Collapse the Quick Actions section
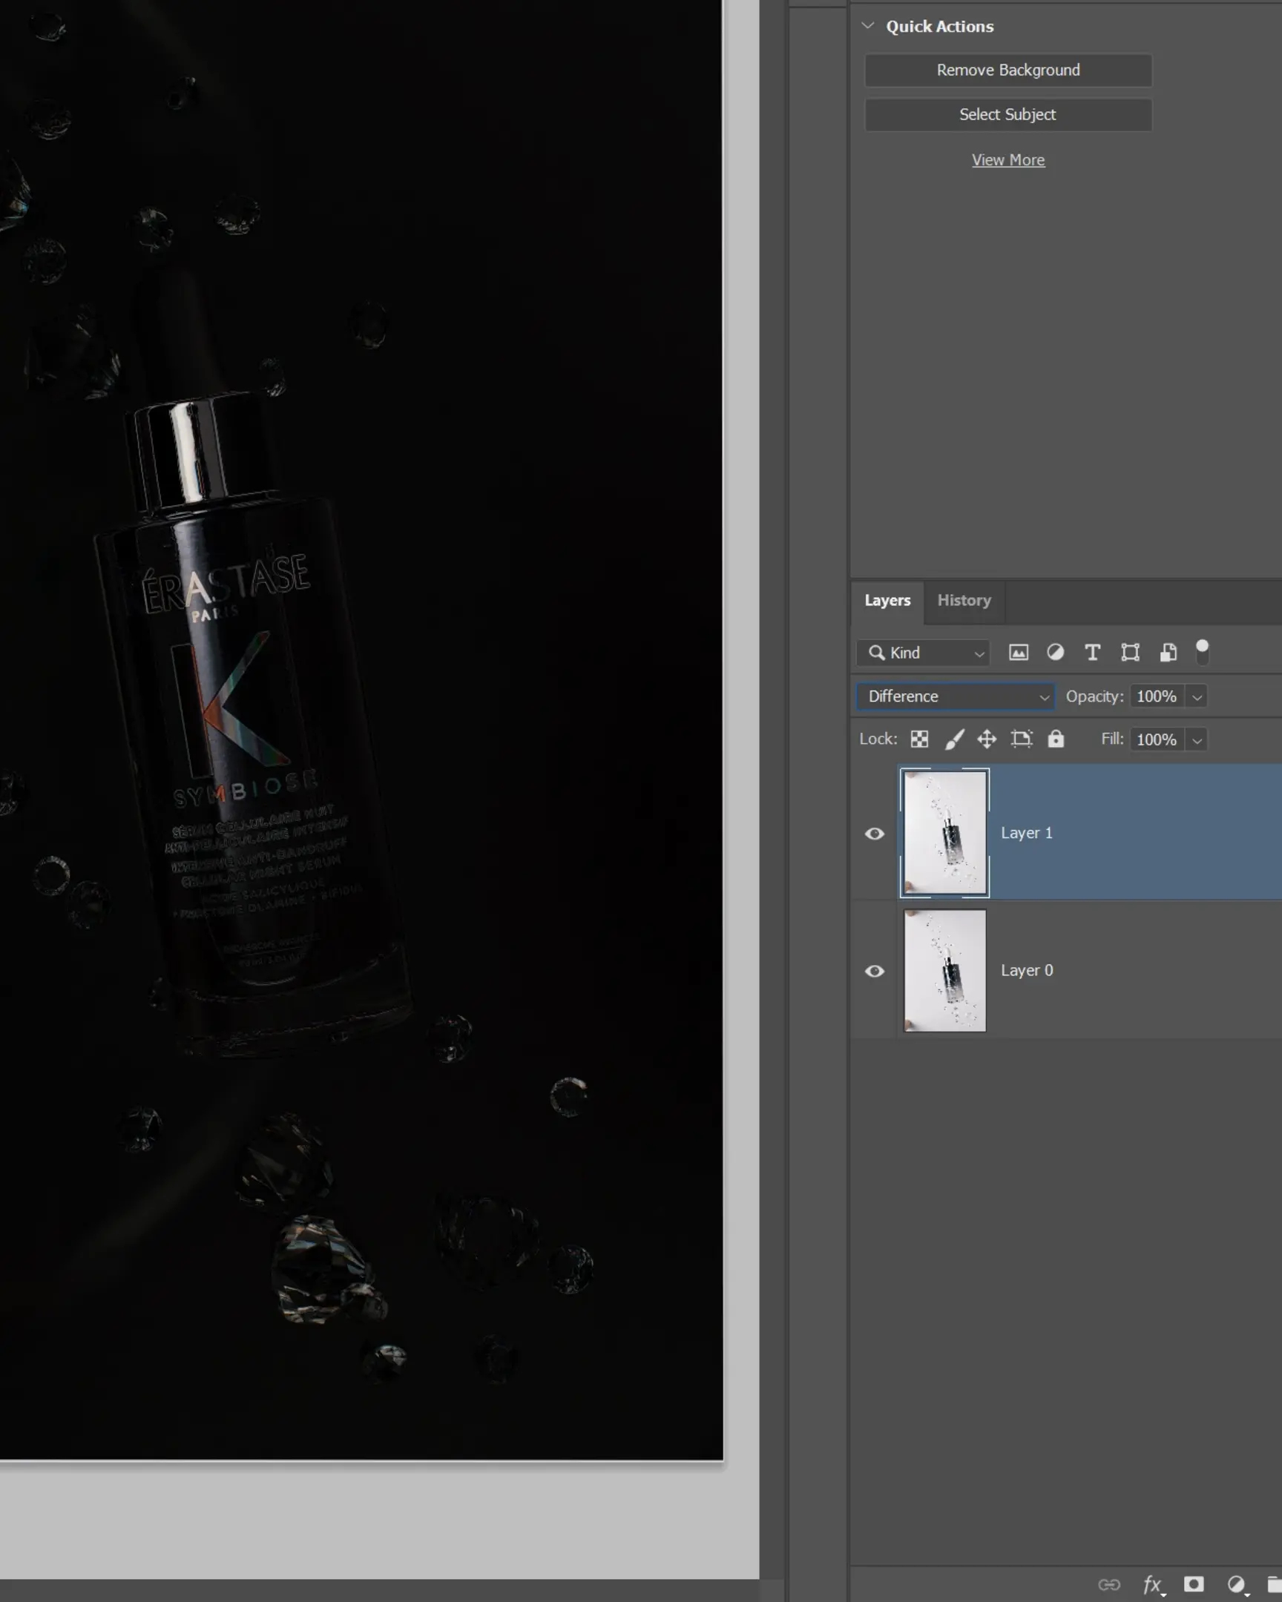1282x1602 pixels. coord(868,25)
